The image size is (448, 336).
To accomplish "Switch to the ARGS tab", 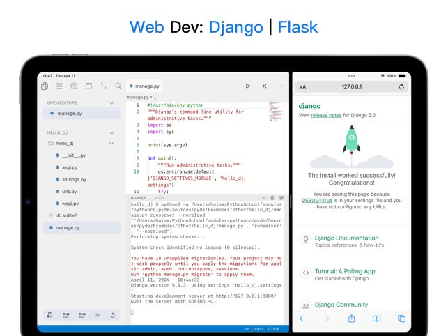I will pyautogui.click(x=159, y=198).
